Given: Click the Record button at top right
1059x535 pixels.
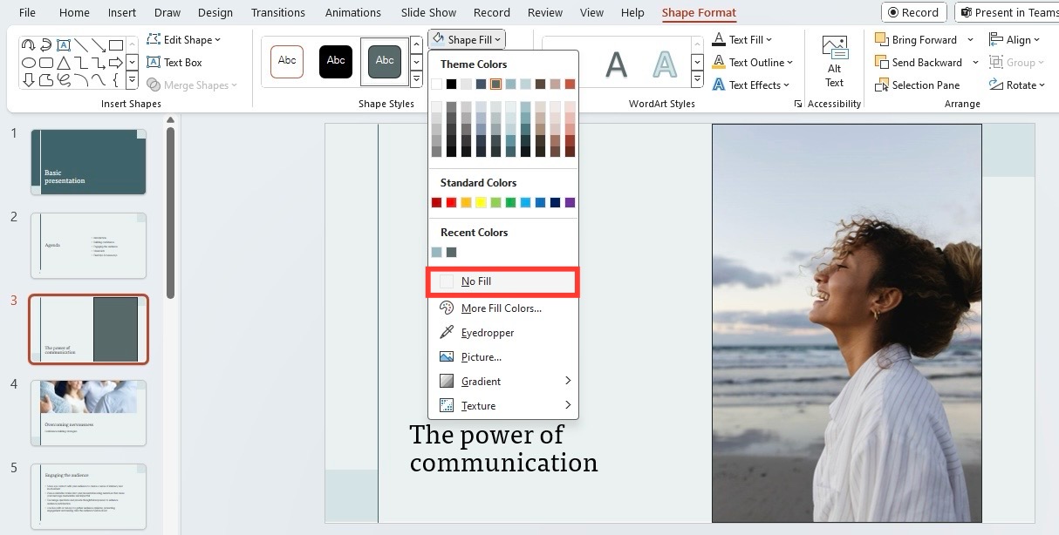Looking at the screenshot, I should pos(913,12).
